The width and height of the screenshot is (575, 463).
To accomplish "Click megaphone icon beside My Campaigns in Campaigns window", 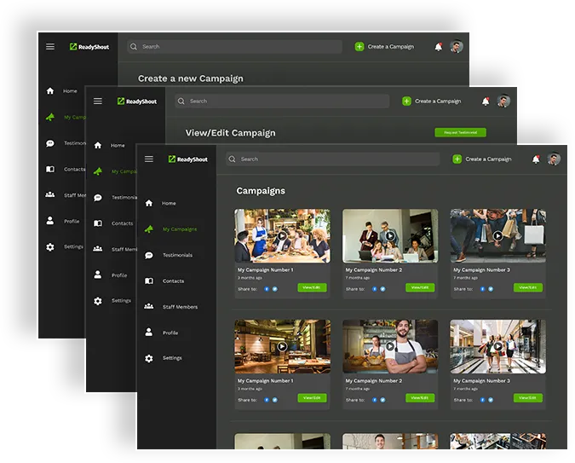I will coord(149,229).
